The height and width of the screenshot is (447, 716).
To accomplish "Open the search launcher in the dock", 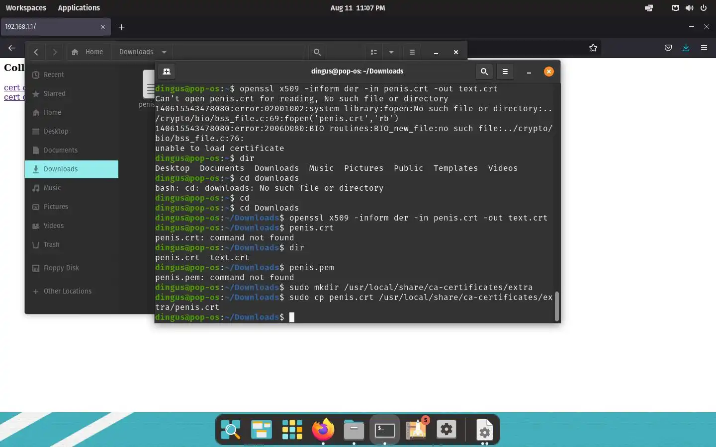I will 231,430.
